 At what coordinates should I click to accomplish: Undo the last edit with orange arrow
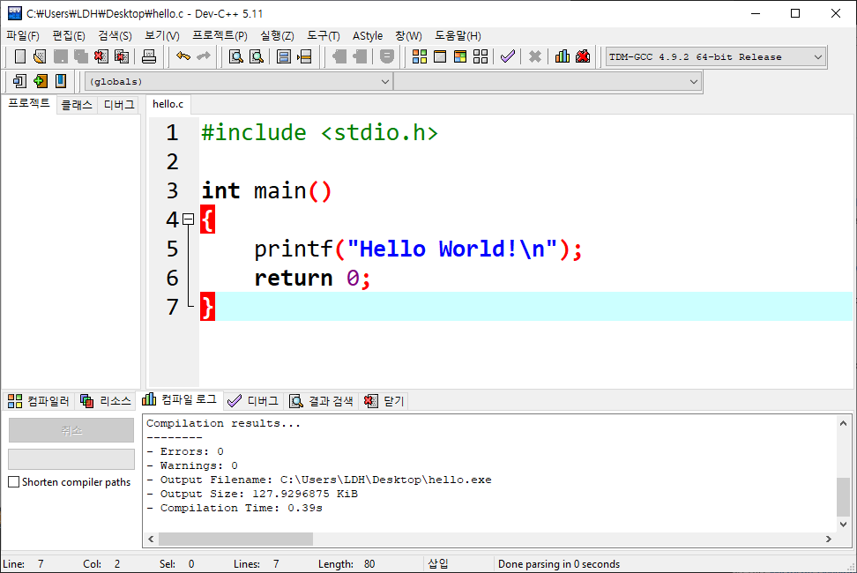(183, 56)
